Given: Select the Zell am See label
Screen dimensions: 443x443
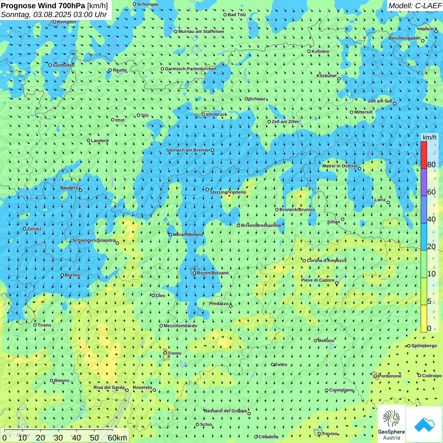Looking at the screenshot, I should point(380,101).
